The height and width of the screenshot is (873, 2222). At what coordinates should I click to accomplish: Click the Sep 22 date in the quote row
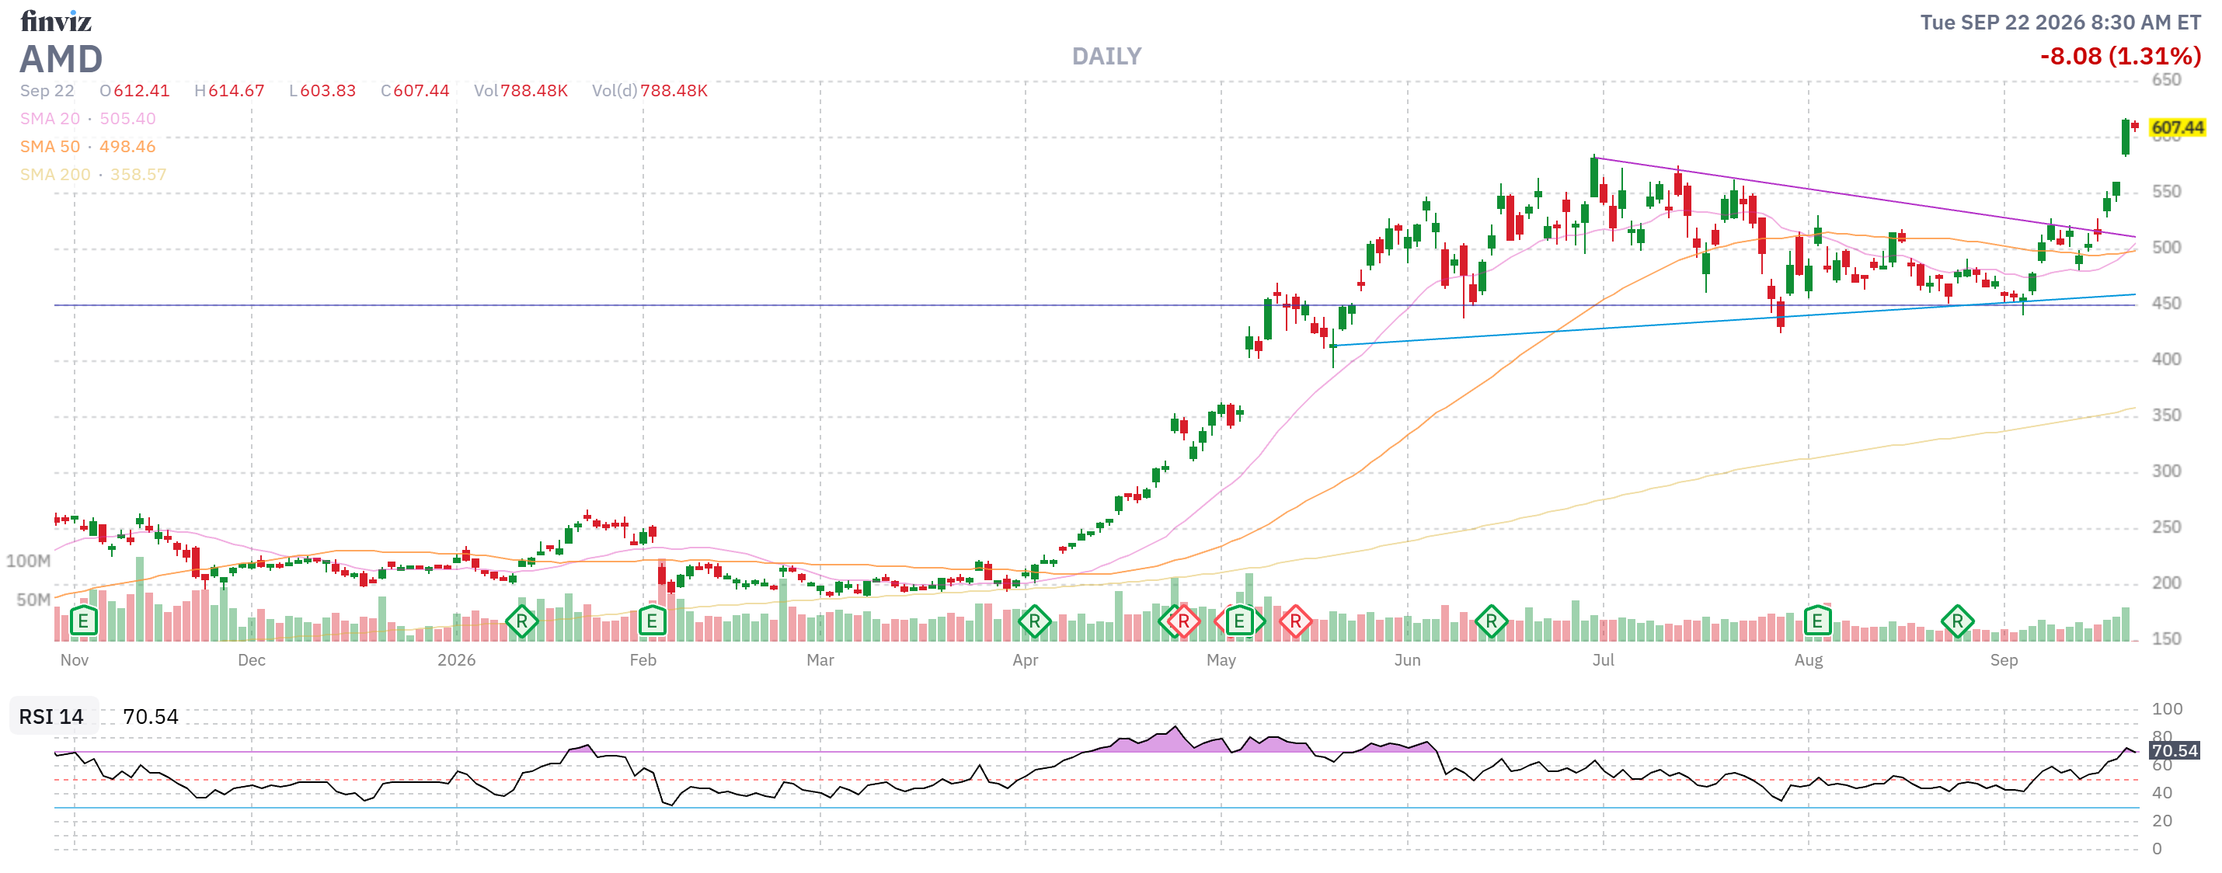pos(47,91)
